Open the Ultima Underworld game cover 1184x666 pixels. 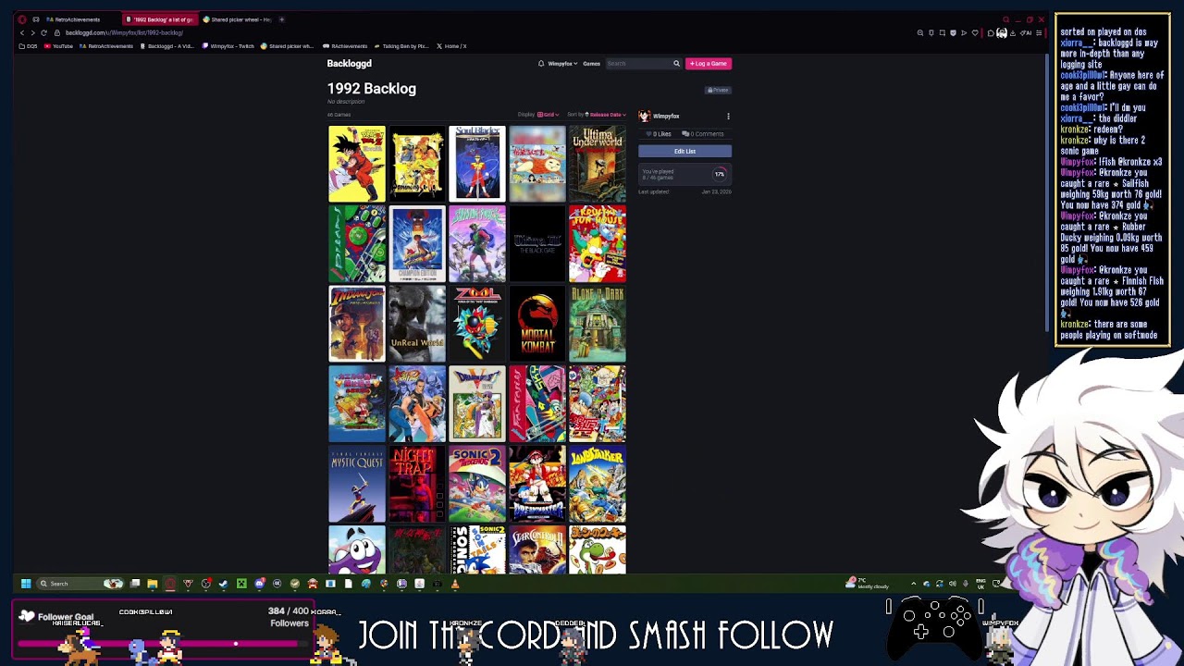pyautogui.click(x=598, y=164)
